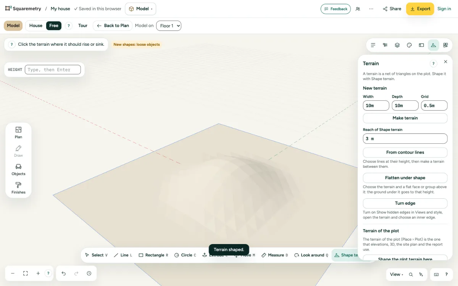The image size is (458, 286).
Task: Open the Tour tab
Action: pos(83,26)
